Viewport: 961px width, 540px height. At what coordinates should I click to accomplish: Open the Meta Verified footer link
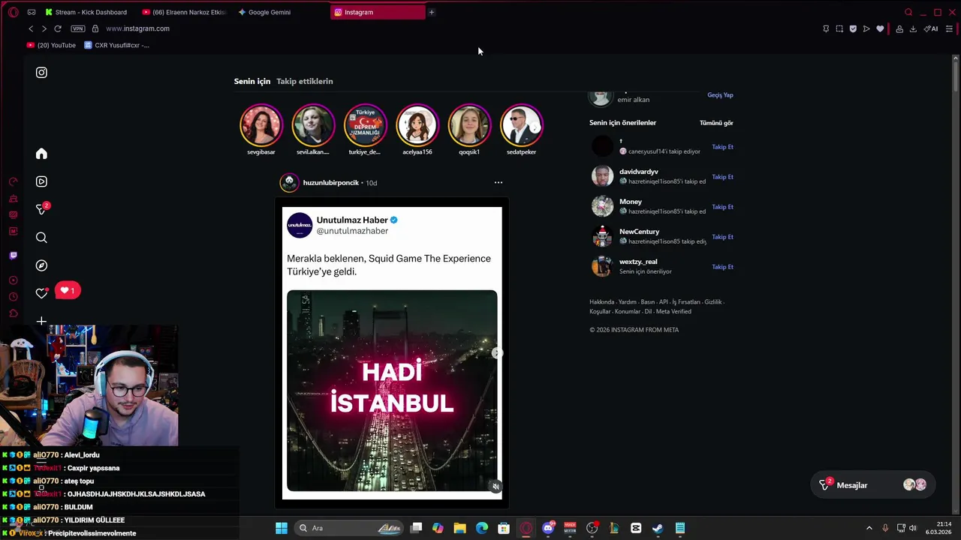673,311
